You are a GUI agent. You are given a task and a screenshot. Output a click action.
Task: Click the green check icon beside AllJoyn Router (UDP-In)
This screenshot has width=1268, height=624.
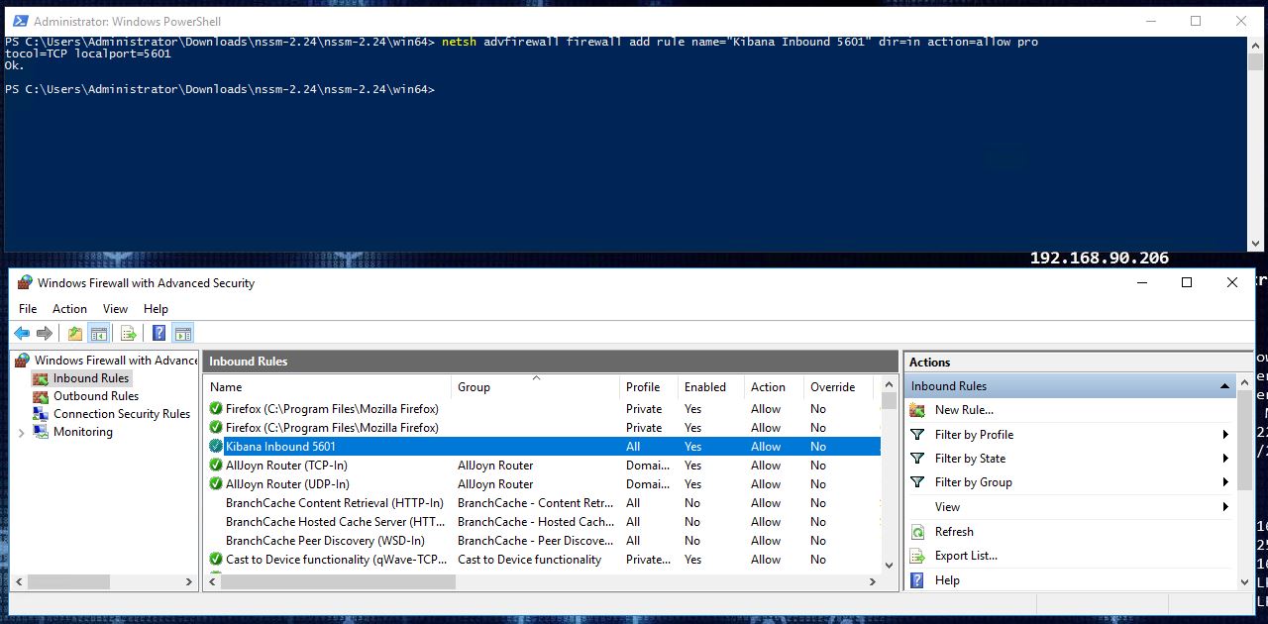point(216,484)
